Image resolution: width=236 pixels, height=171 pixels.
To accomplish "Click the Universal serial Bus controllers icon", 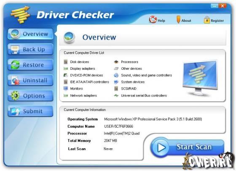I will tap(116, 95).
